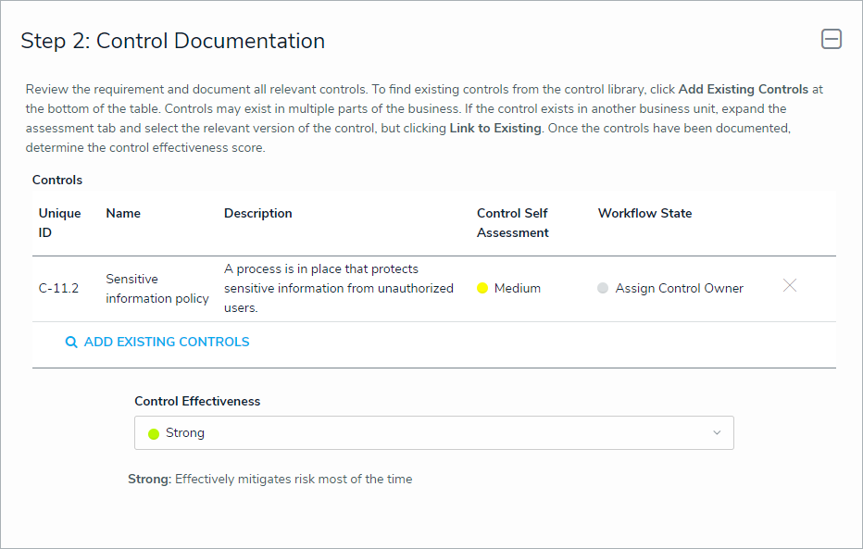This screenshot has height=549, width=863.
Task: Click the Step 2: Control Documentation heading
Action: [x=173, y=42]
